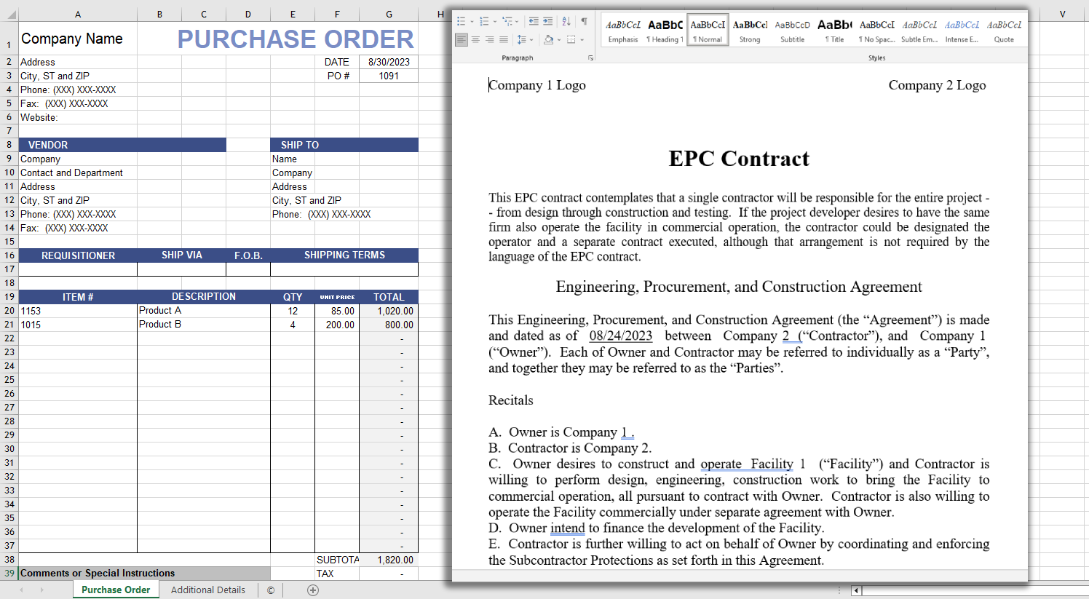Click the Decrease Indent icon
The image size is (1089, 599).
[536, 20]
